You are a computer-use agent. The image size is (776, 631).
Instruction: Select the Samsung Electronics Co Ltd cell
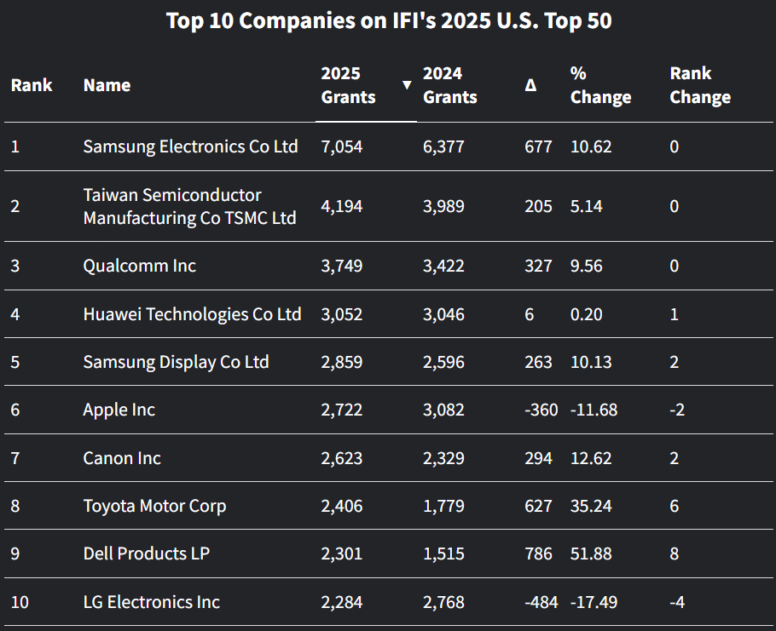pyautogui.click(x=190, y=146)
